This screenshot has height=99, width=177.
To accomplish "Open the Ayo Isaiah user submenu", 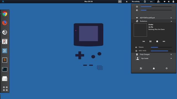I will coord(154,58).
